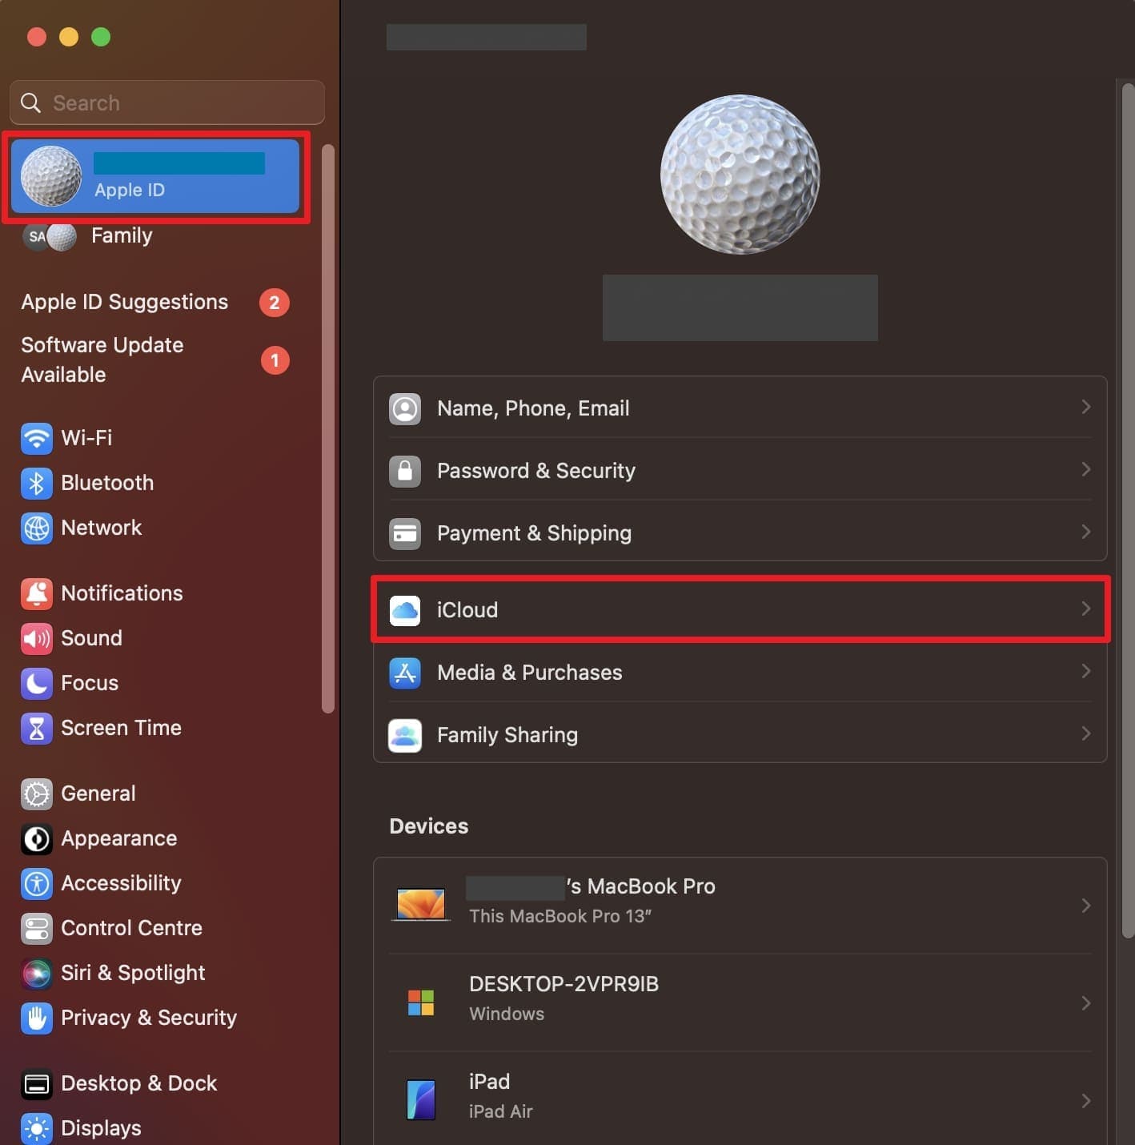
Task: Click the Password & Security lock icon
Action: (405, 471)
